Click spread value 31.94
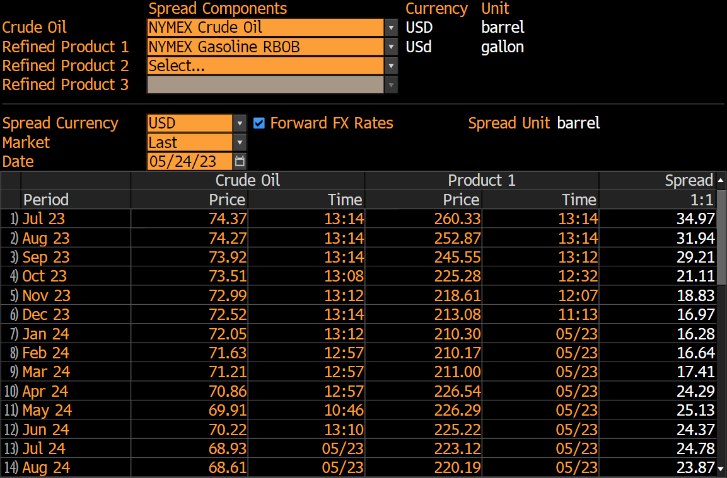The height and width of the screenshot is (478, 727). (x=695, y=238)
